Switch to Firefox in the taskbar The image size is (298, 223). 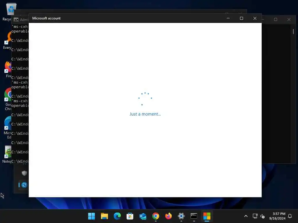tap(168, 216)
